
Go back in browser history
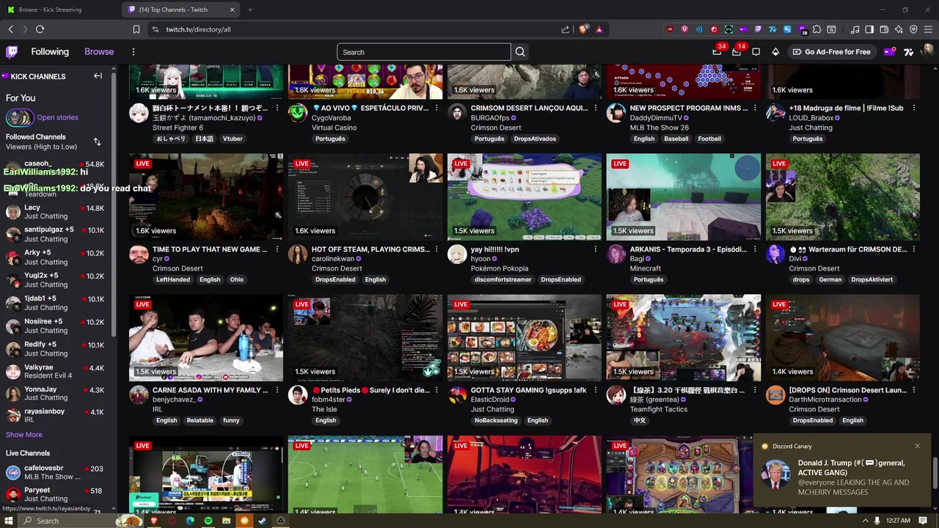pos(10,29)
